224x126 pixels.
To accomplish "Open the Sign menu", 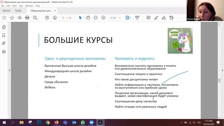I will (21, 6).
